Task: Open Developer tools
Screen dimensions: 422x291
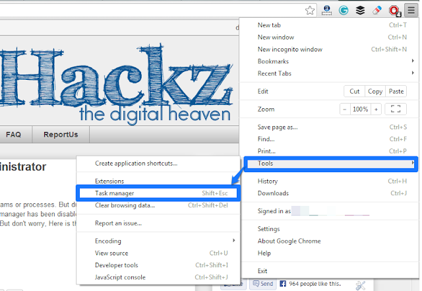Action: click(x=158, y=265)
